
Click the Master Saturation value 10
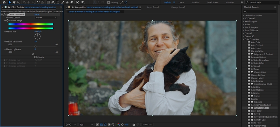[x=36, y=41]
